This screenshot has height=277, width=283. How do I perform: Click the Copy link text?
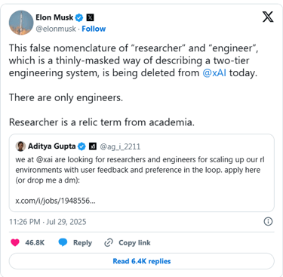pyautogui.click(x=134, y=243)
